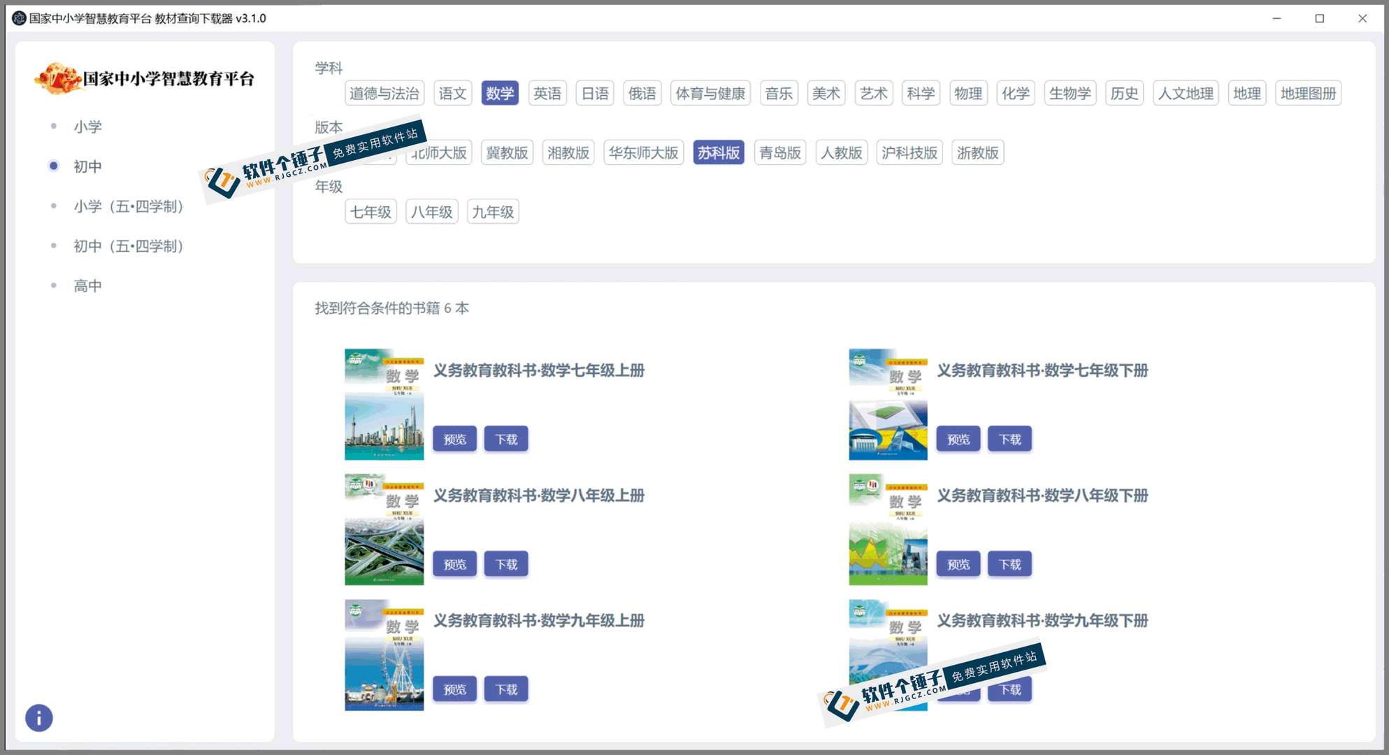Click the title 义务教育教科书·数学七年级上册

(x=539, y=371)
